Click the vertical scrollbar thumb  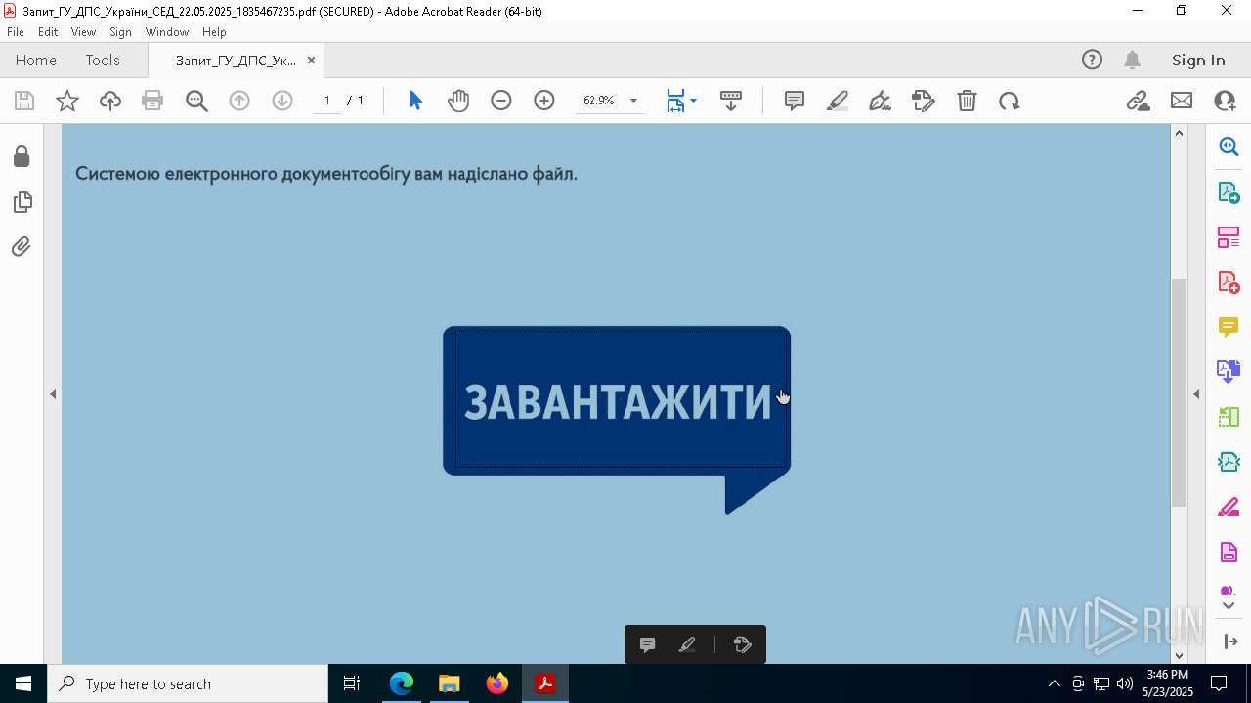tap(1179, 392)
